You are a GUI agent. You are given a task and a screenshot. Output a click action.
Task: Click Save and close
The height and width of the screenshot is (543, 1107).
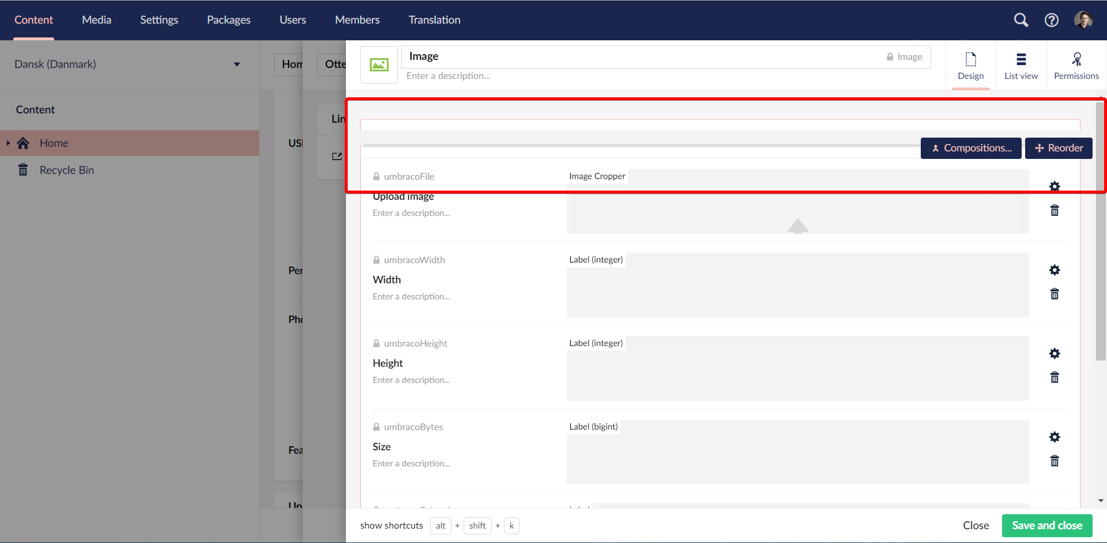pyautogui.click(x=1046, y=525)
